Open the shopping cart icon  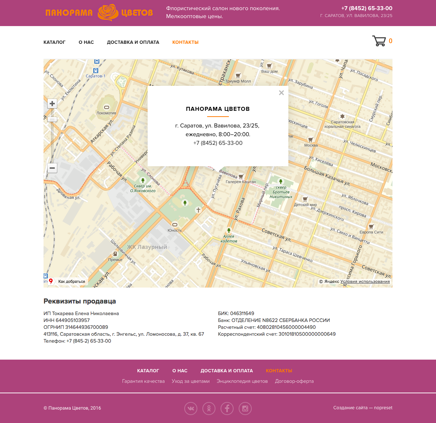click(379, 41)
